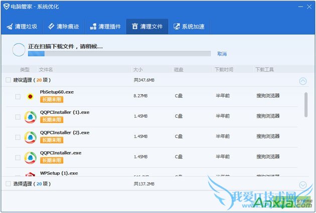Image resolution: width=316 pixels, height=213 pixels.
Task: Tick the 选择清理 group checkbox
Action: tap(8, 184)
